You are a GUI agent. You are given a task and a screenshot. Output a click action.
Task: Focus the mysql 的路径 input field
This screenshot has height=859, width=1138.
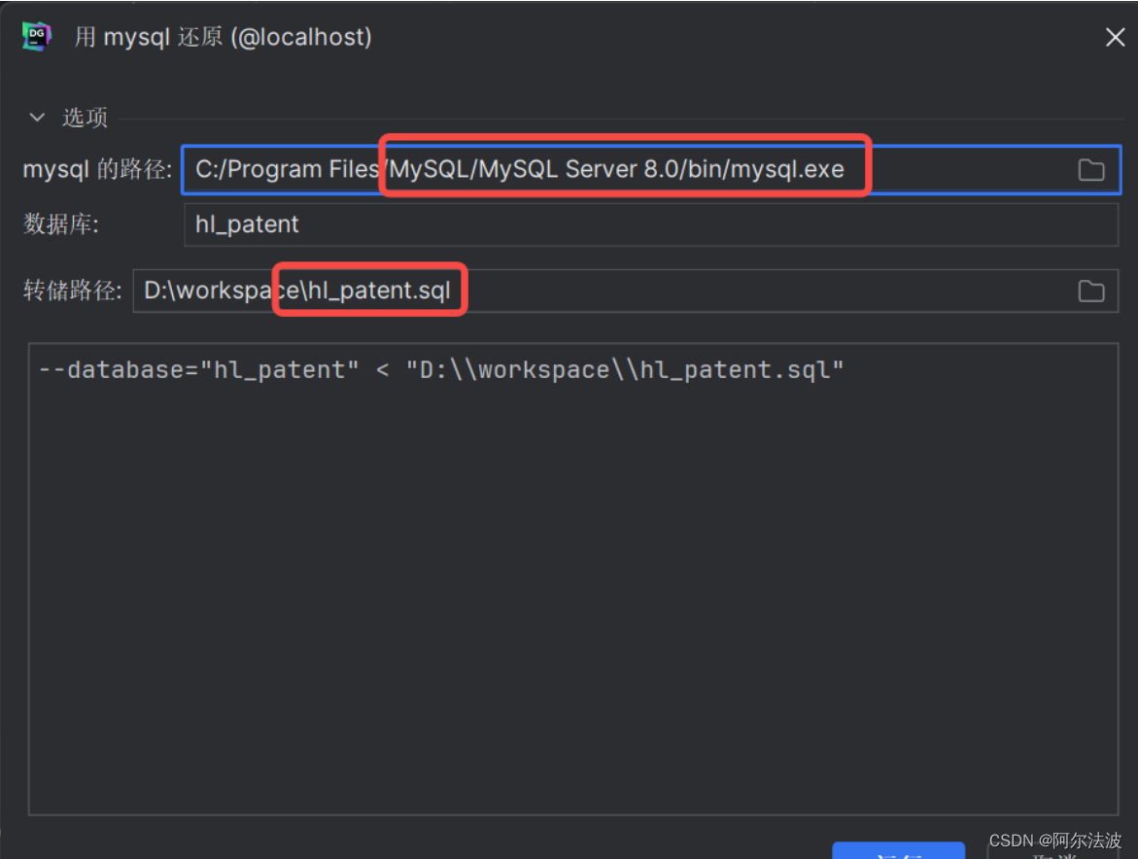[651, 170]
